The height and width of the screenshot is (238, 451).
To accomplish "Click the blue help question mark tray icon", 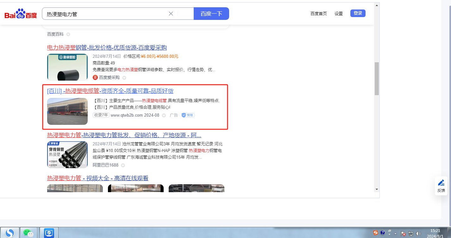I will pos(382,233).
